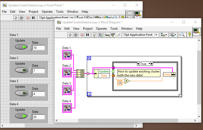Click For Loop count terminal N
This screenshot has width=203, height=130.
(x=89, y=58)
